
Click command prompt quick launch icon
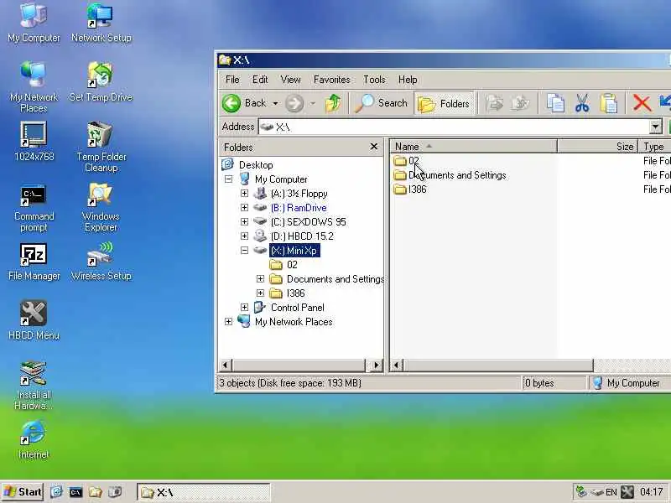coord(75,492)
